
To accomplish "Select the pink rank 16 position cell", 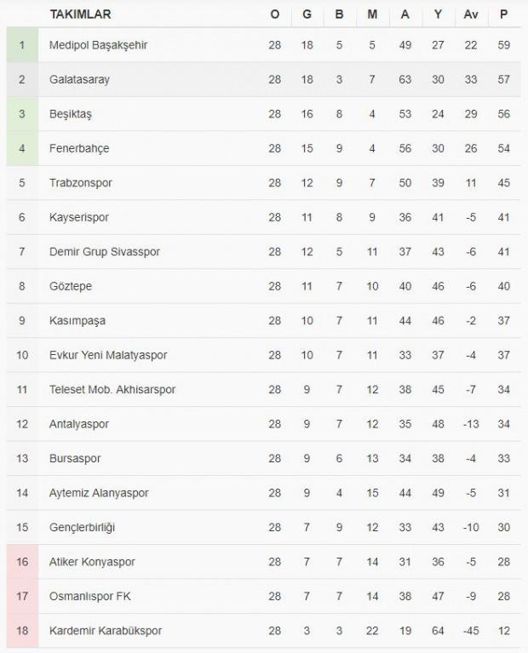I will (22, 562).
